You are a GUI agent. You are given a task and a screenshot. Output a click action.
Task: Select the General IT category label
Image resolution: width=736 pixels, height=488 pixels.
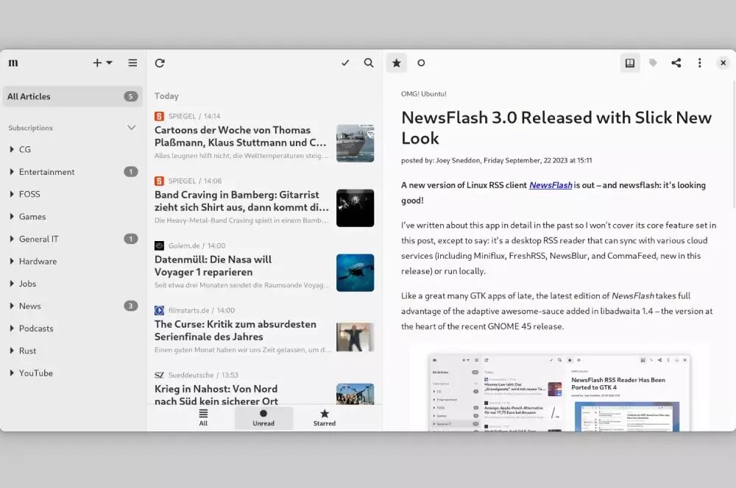coord(39,239)
